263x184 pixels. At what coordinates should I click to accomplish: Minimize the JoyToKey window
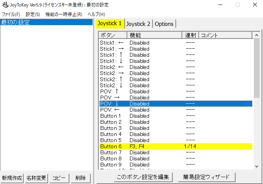point(220,5)
